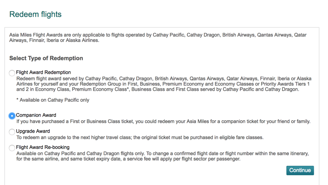Select the Flight Award Redemption radio button
328x185 pixels.
(12, 73)
